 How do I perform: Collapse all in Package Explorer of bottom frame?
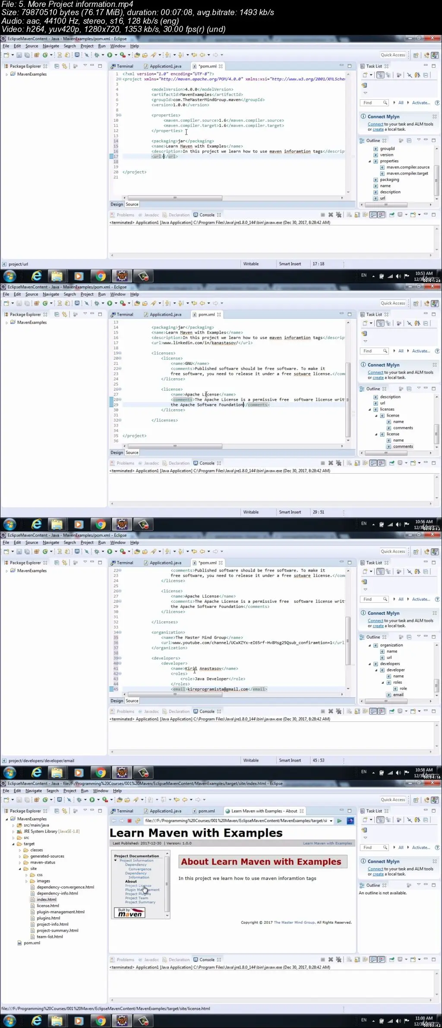[x=57, y=811]
